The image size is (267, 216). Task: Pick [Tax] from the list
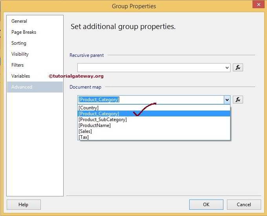point(154,137)
